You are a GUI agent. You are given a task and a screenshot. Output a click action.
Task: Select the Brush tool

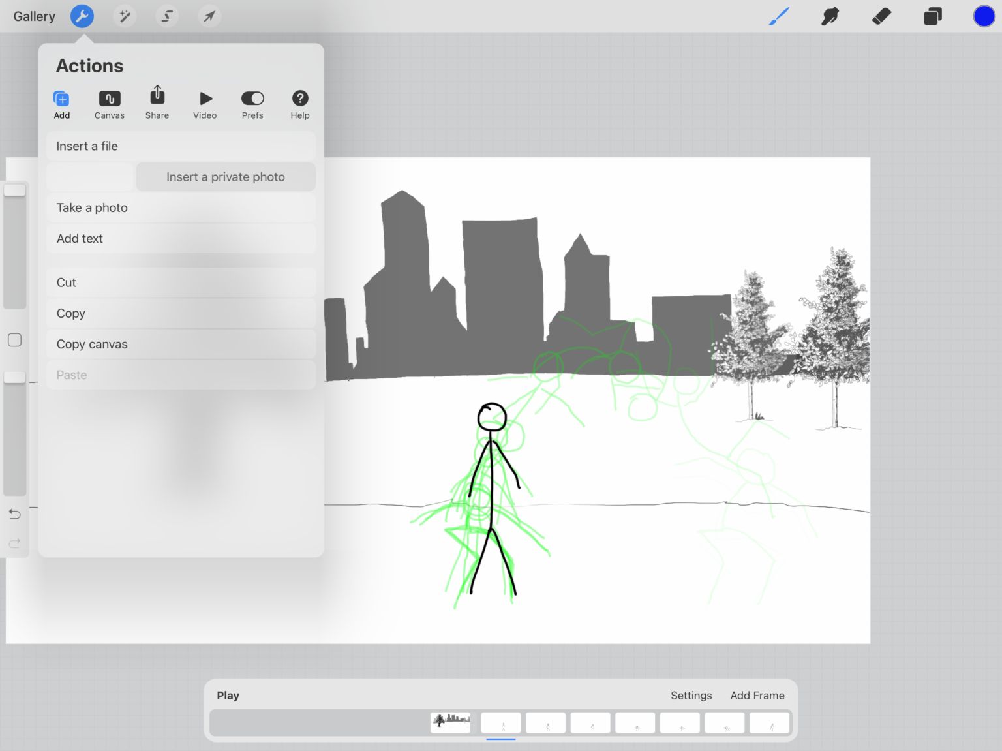click(779, 16)
